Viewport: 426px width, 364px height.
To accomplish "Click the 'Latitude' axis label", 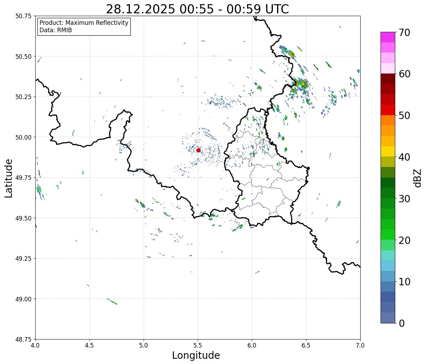I will click(x=9, y=178).
